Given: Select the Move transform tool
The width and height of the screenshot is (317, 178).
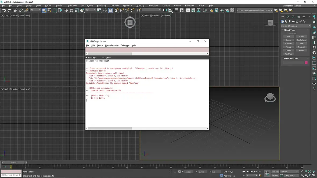Looking at the screenshot, I should point(66,10).
